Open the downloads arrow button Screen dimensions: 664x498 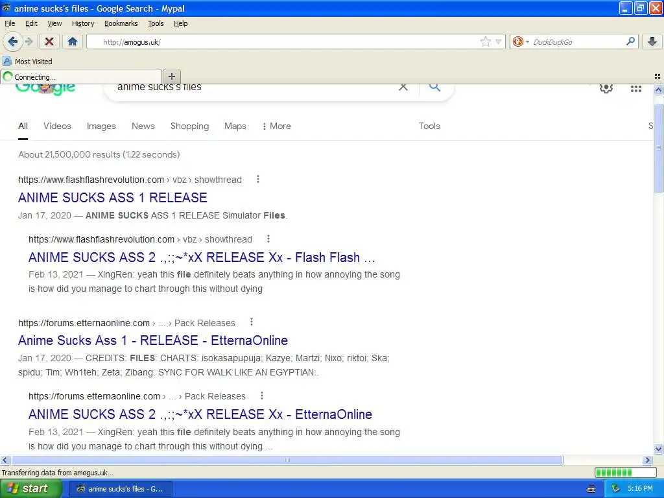(x=652, y=41)
